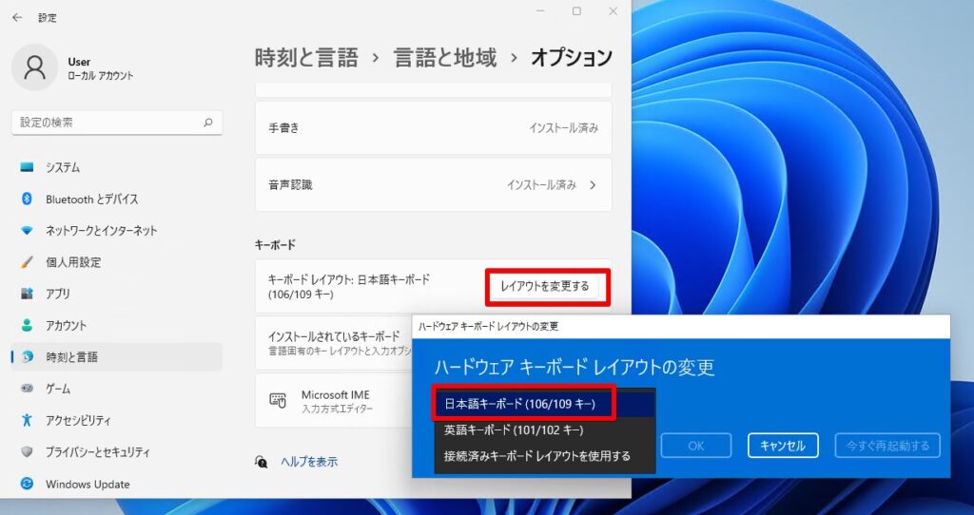Select 日本語キーボード (106/109 キー) option
974x515 pixels.
click(544, 404)
